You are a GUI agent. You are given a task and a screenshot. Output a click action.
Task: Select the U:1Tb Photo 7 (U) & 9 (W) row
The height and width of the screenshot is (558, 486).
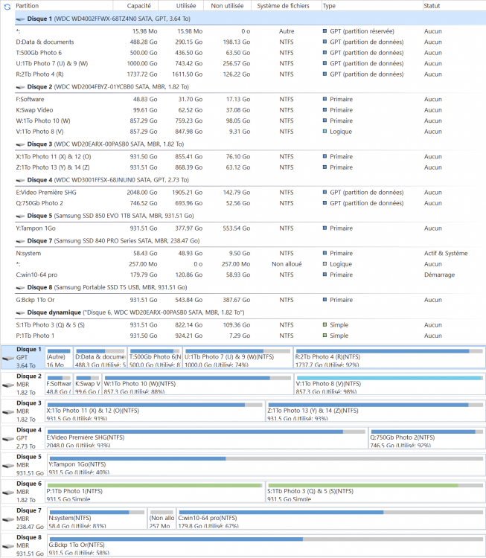click(x=250, y=63)
